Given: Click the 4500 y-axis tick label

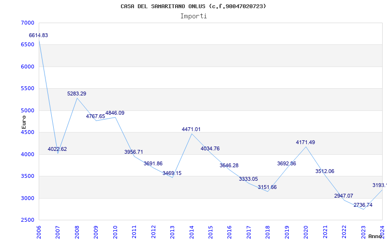Looking at the screenshot, I should pos(27,132).
